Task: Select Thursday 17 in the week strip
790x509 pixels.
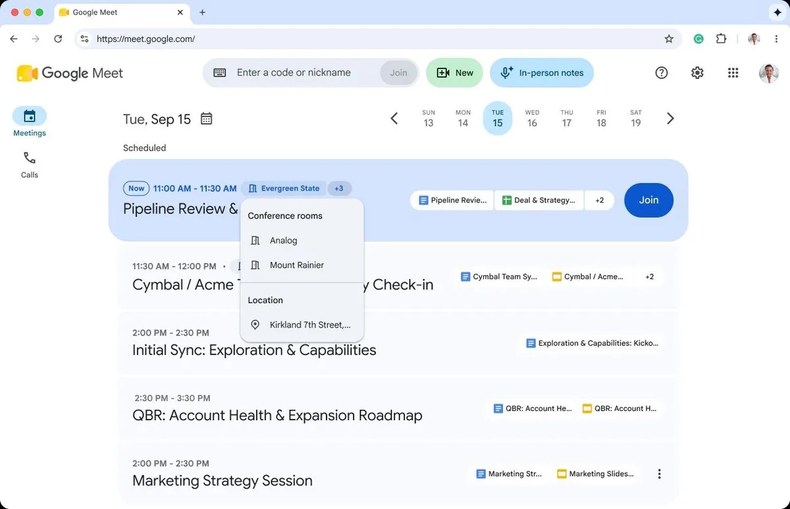Action: click(567, 118)
